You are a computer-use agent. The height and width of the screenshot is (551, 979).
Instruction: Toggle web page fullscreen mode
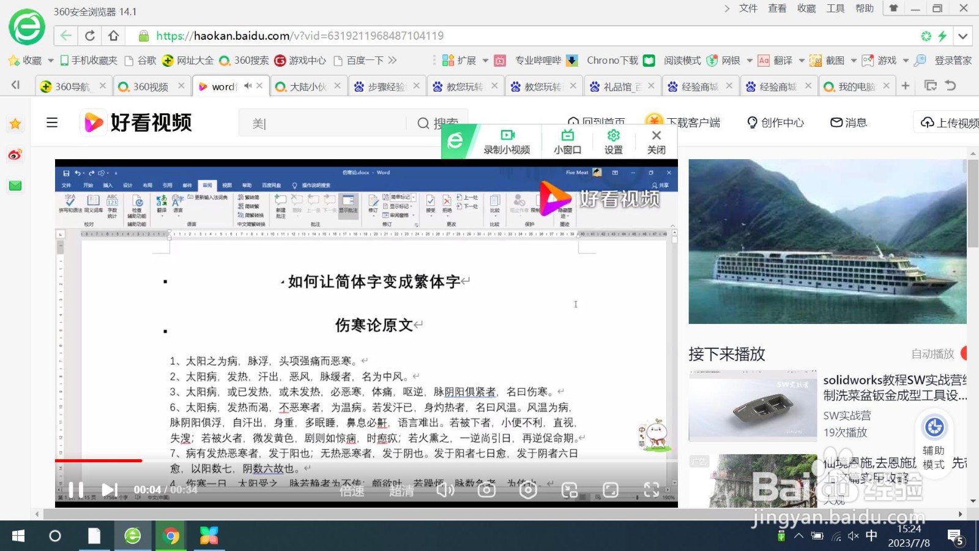pos(611,490)
